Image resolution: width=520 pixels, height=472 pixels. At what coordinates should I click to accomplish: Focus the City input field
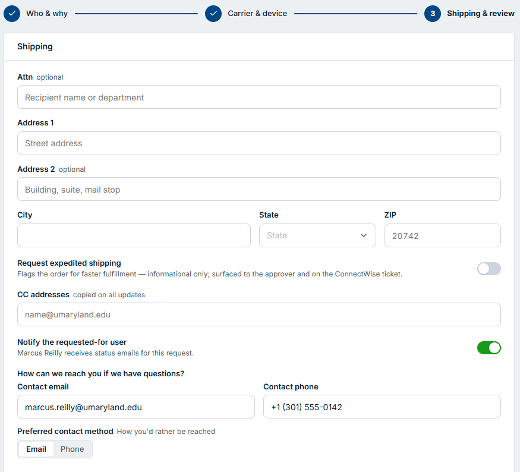click(x=134, y=235)
